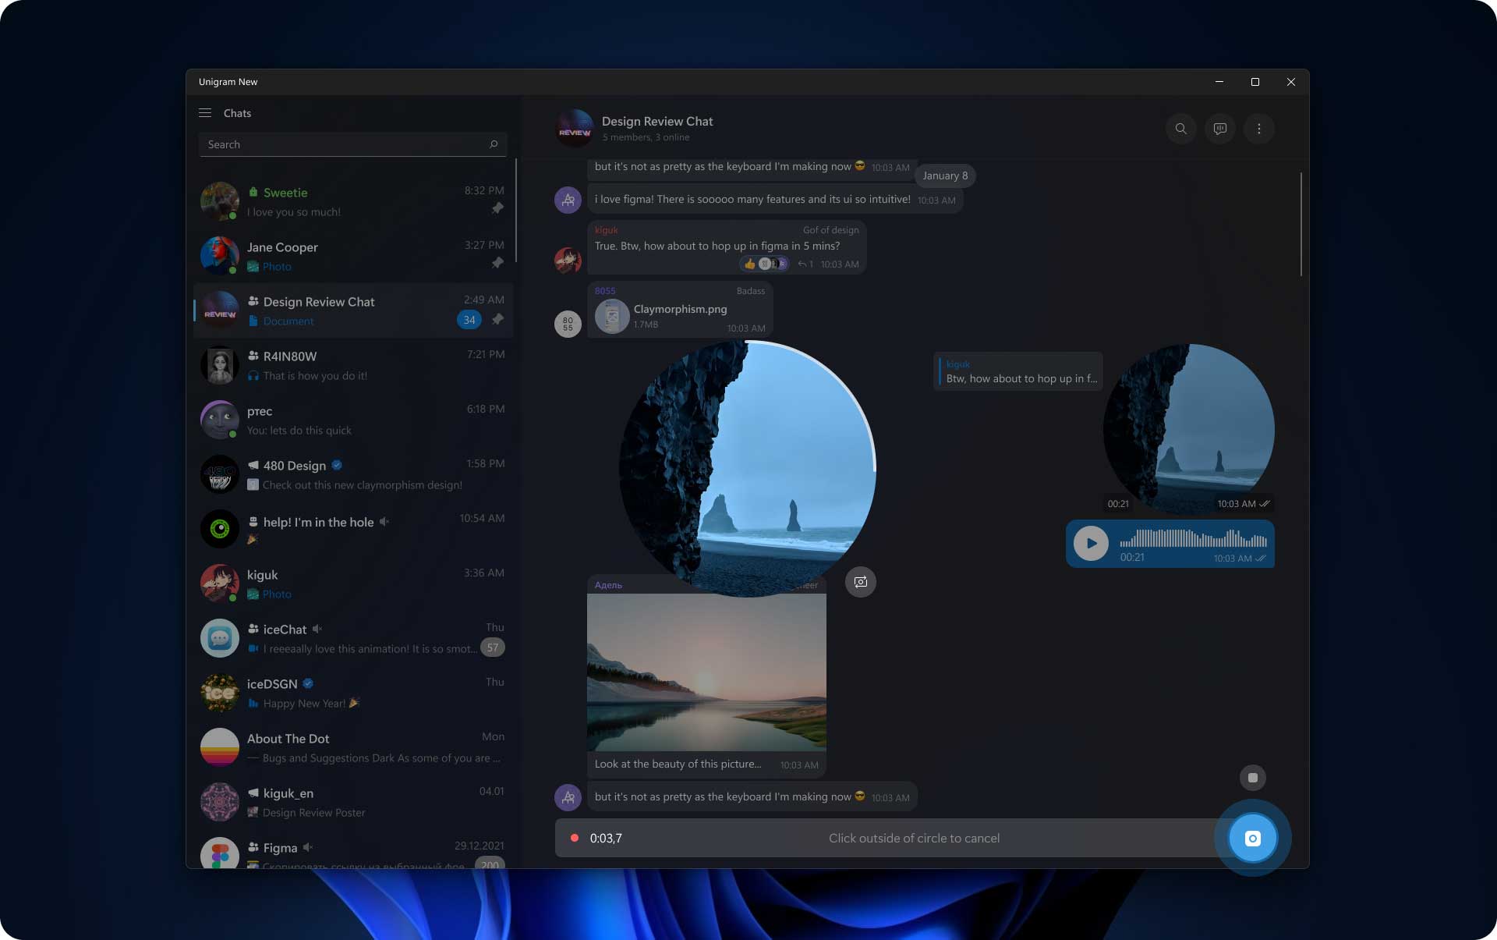This screenshot has width=1497, height=940.
Task: Open the 480 Design channel
Action: click(x=353, y=474)
